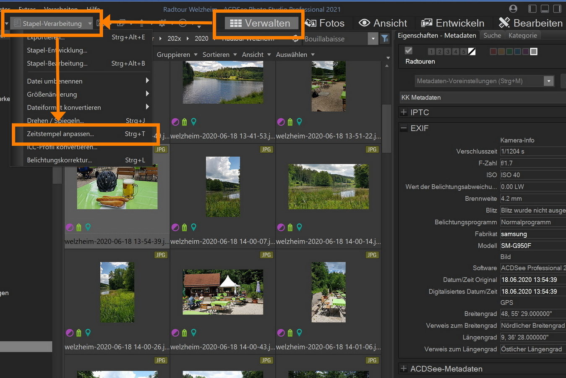Viewport: 566px width, 378px height.
Task: Click purple edited icon on welzheim 14-01-06
Action: pos(281,333)
